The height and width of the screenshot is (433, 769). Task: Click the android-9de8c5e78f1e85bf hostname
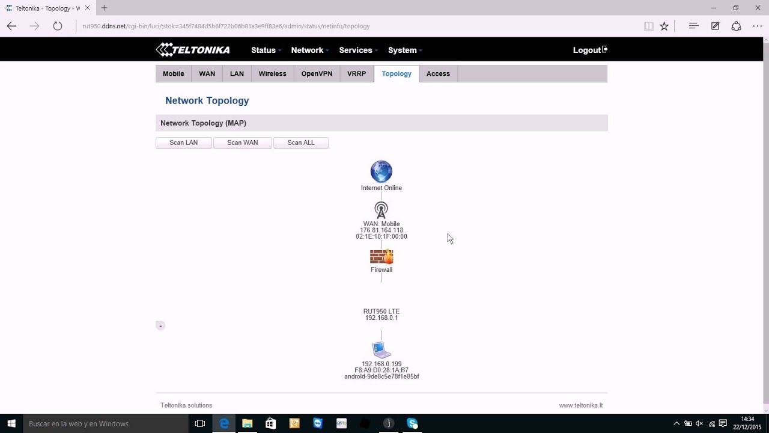pos(381,376)
